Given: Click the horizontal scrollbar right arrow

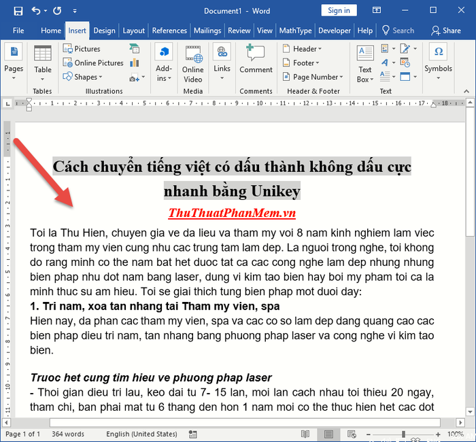Looking at the screenshot, I should pos(460,422).
